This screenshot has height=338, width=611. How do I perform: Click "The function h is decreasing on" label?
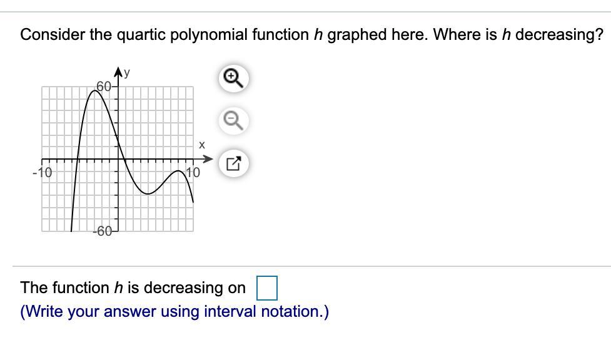(133, 288)
